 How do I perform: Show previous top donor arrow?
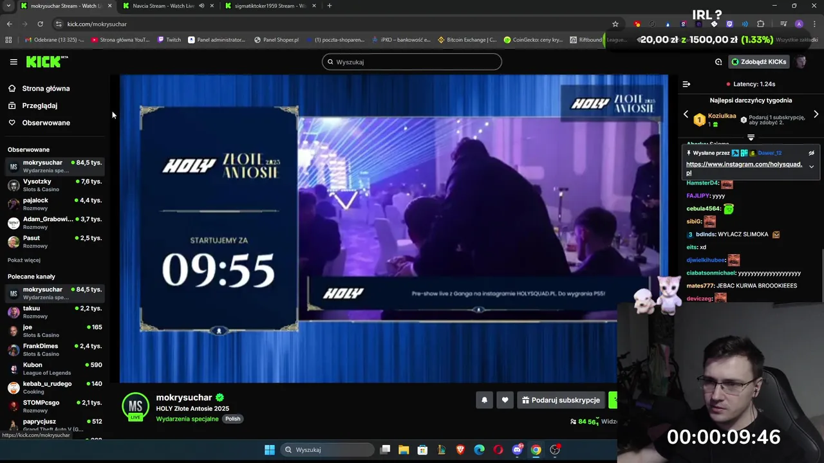tap(686, 114)
